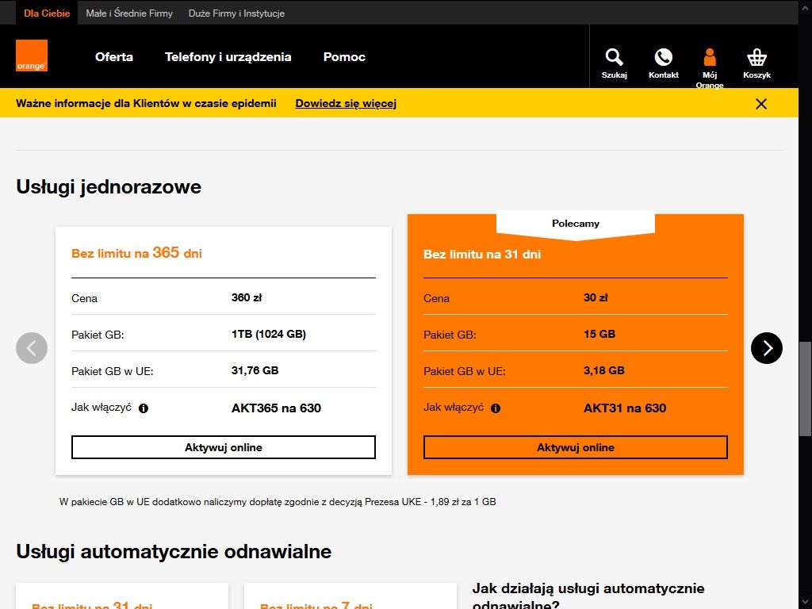Activate the Bez limitu na 31 dni offer online
Viewport: 812px width, 609px height.
(x=575, y=446)
